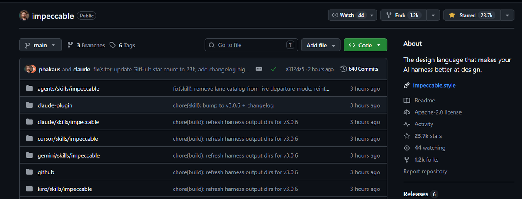The image size is (522, 199).
Task: Click the Public visibility badge
Action: pyautogui.click(x=87, y=16)
